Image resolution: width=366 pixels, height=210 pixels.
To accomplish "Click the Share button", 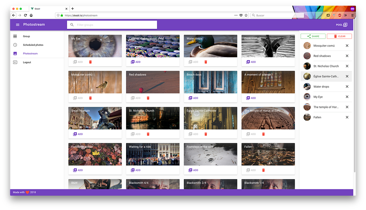I will click(x=313, y=36).
